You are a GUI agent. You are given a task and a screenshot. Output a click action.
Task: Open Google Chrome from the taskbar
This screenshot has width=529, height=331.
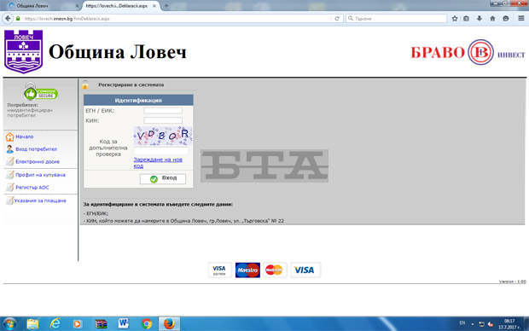coord(147,323)
